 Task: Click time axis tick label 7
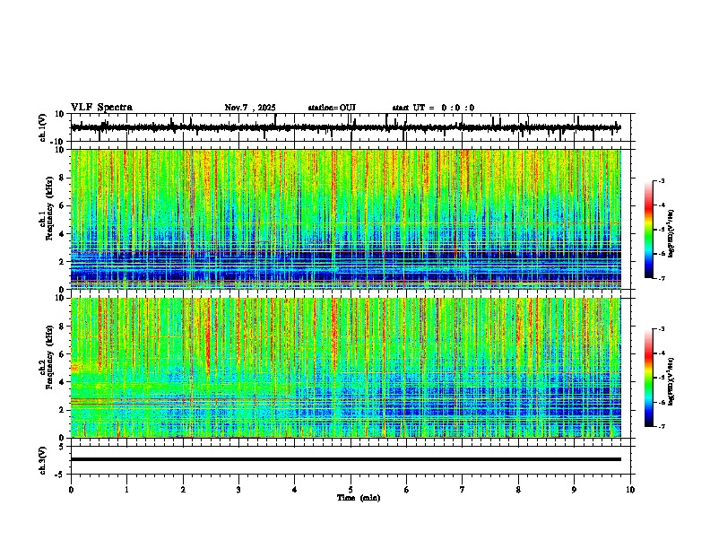(463, 490)
